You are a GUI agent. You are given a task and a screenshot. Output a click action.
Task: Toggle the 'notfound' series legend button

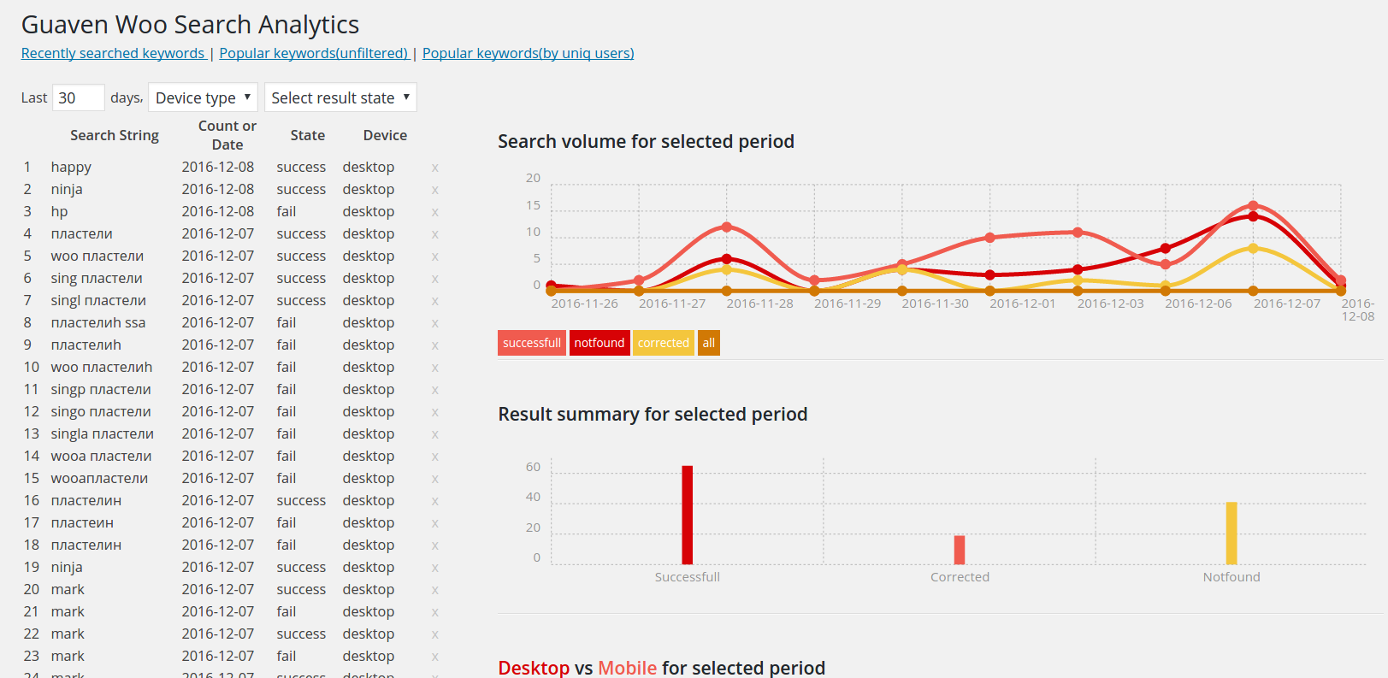pyautogui.click(x=599, y=343)
